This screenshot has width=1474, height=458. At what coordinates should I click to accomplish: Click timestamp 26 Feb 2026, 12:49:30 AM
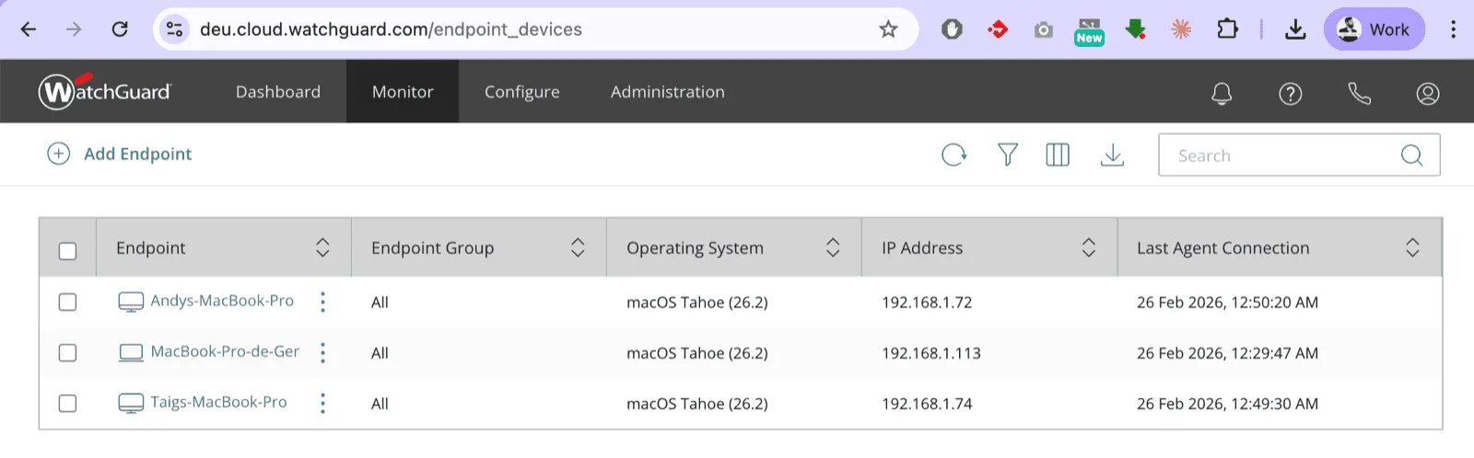1227,404
